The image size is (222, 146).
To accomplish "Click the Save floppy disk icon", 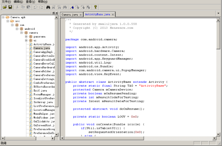I will pos(10,7).
